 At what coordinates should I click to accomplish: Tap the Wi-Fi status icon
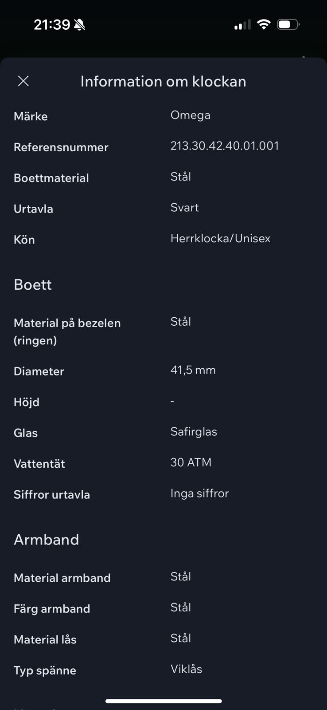[x=264, y=24]
